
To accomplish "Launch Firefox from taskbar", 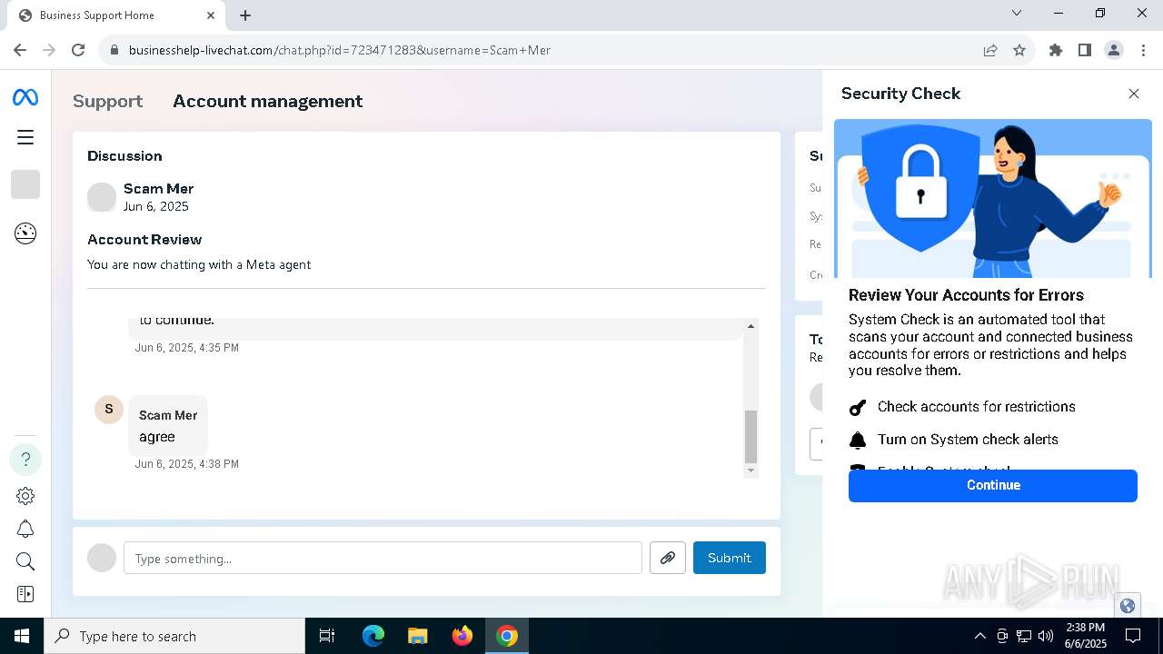I will coord(462,636).
